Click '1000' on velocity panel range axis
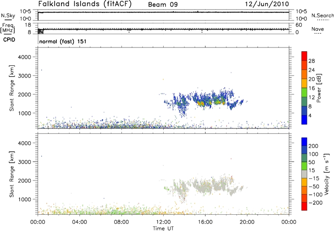Image resolution: width=334 pixels, height=231 pixels. pyautogui.click(x=25, y=199)
